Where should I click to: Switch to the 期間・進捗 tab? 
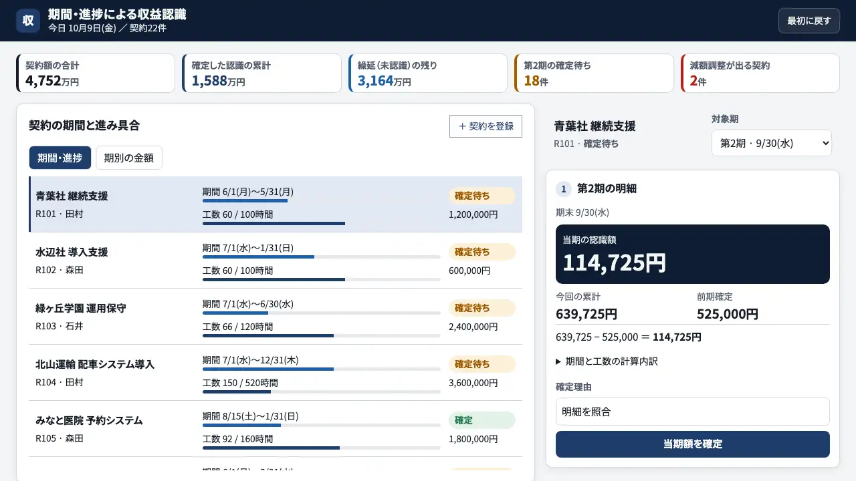pyautogui.click(x=60, y=158)
